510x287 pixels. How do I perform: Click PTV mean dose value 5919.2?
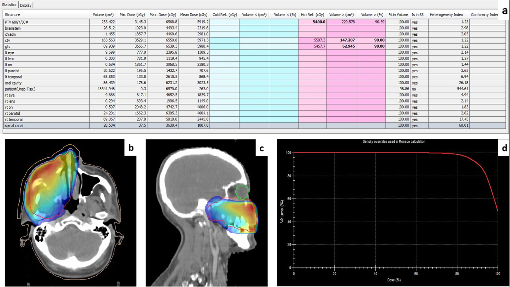[203, 22]
